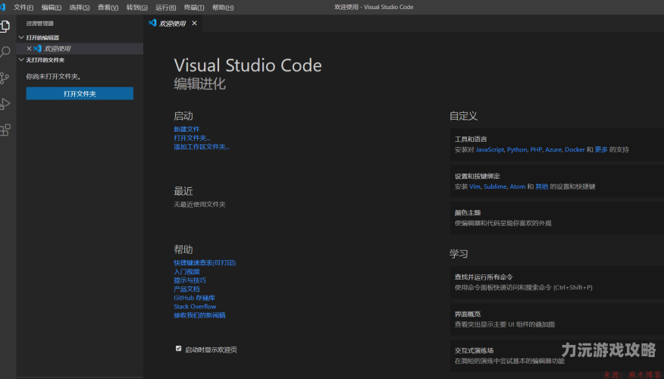This screenshot has height=379, width=664.
Task: Open the 转到(G) menu
Action: (x=136, y=7)
